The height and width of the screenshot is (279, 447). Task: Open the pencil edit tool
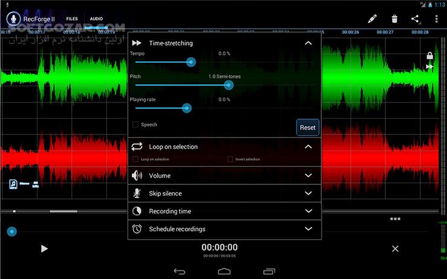tap(372, 19)
